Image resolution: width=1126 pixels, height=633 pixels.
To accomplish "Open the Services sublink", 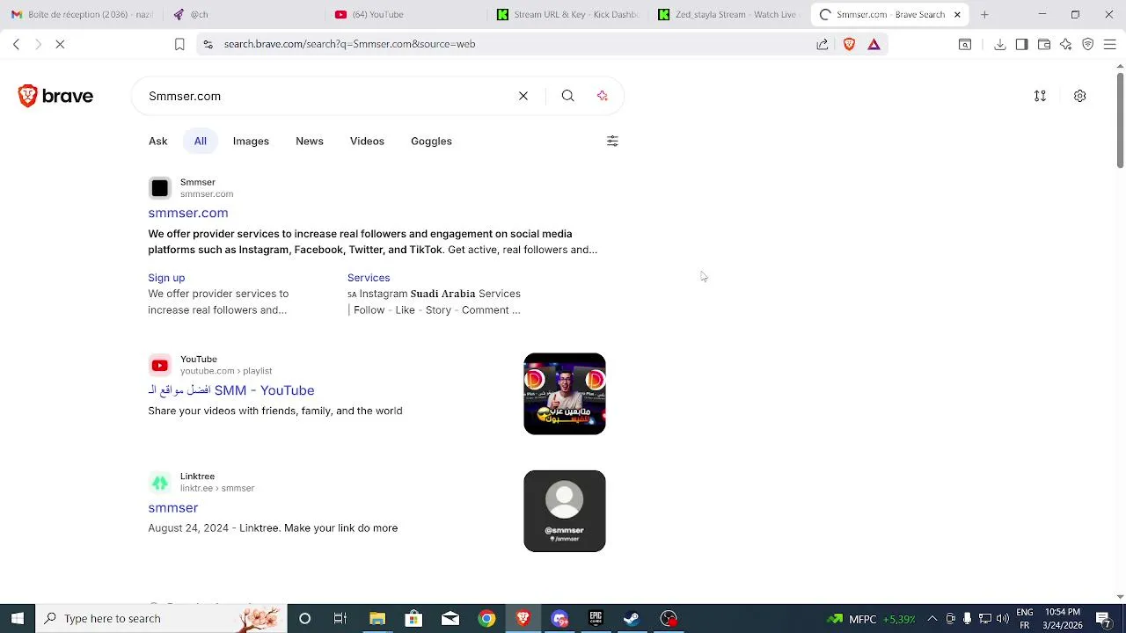I will [x=369, y=278].
